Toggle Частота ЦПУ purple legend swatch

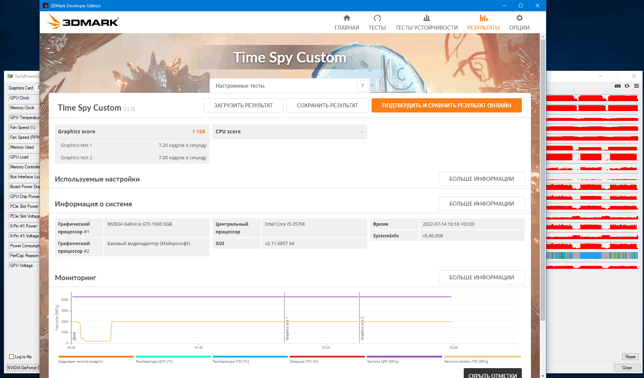tap(404, 357)
